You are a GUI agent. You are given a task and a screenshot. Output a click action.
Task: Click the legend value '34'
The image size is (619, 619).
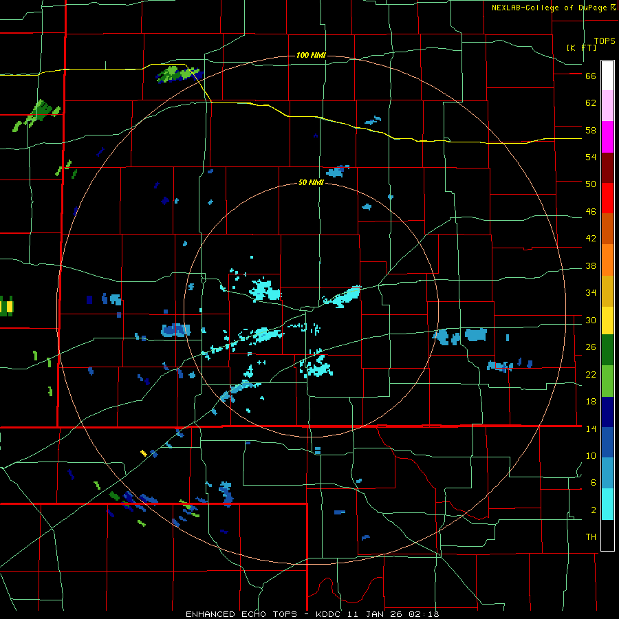591,292
